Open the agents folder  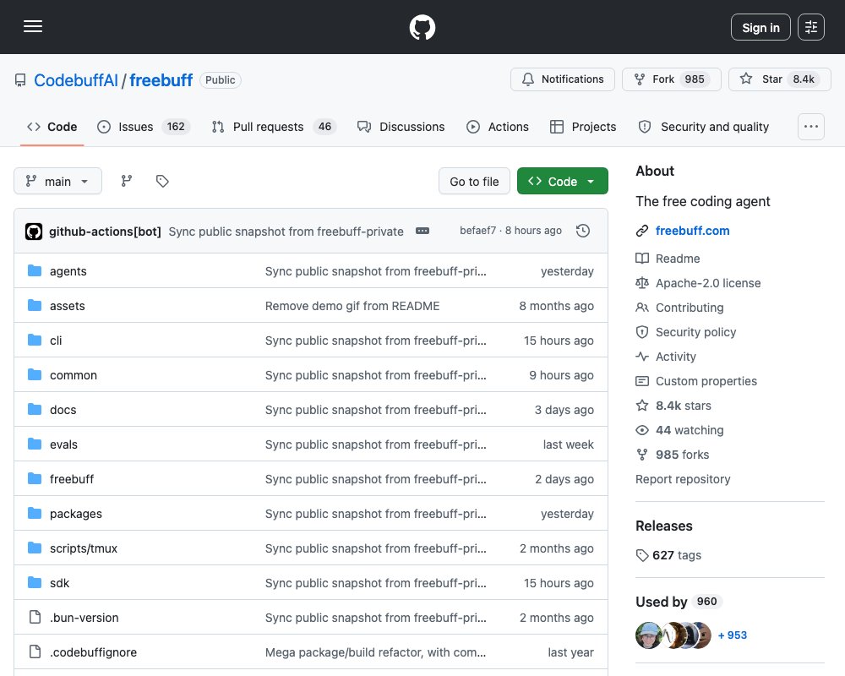pos(68,271)
